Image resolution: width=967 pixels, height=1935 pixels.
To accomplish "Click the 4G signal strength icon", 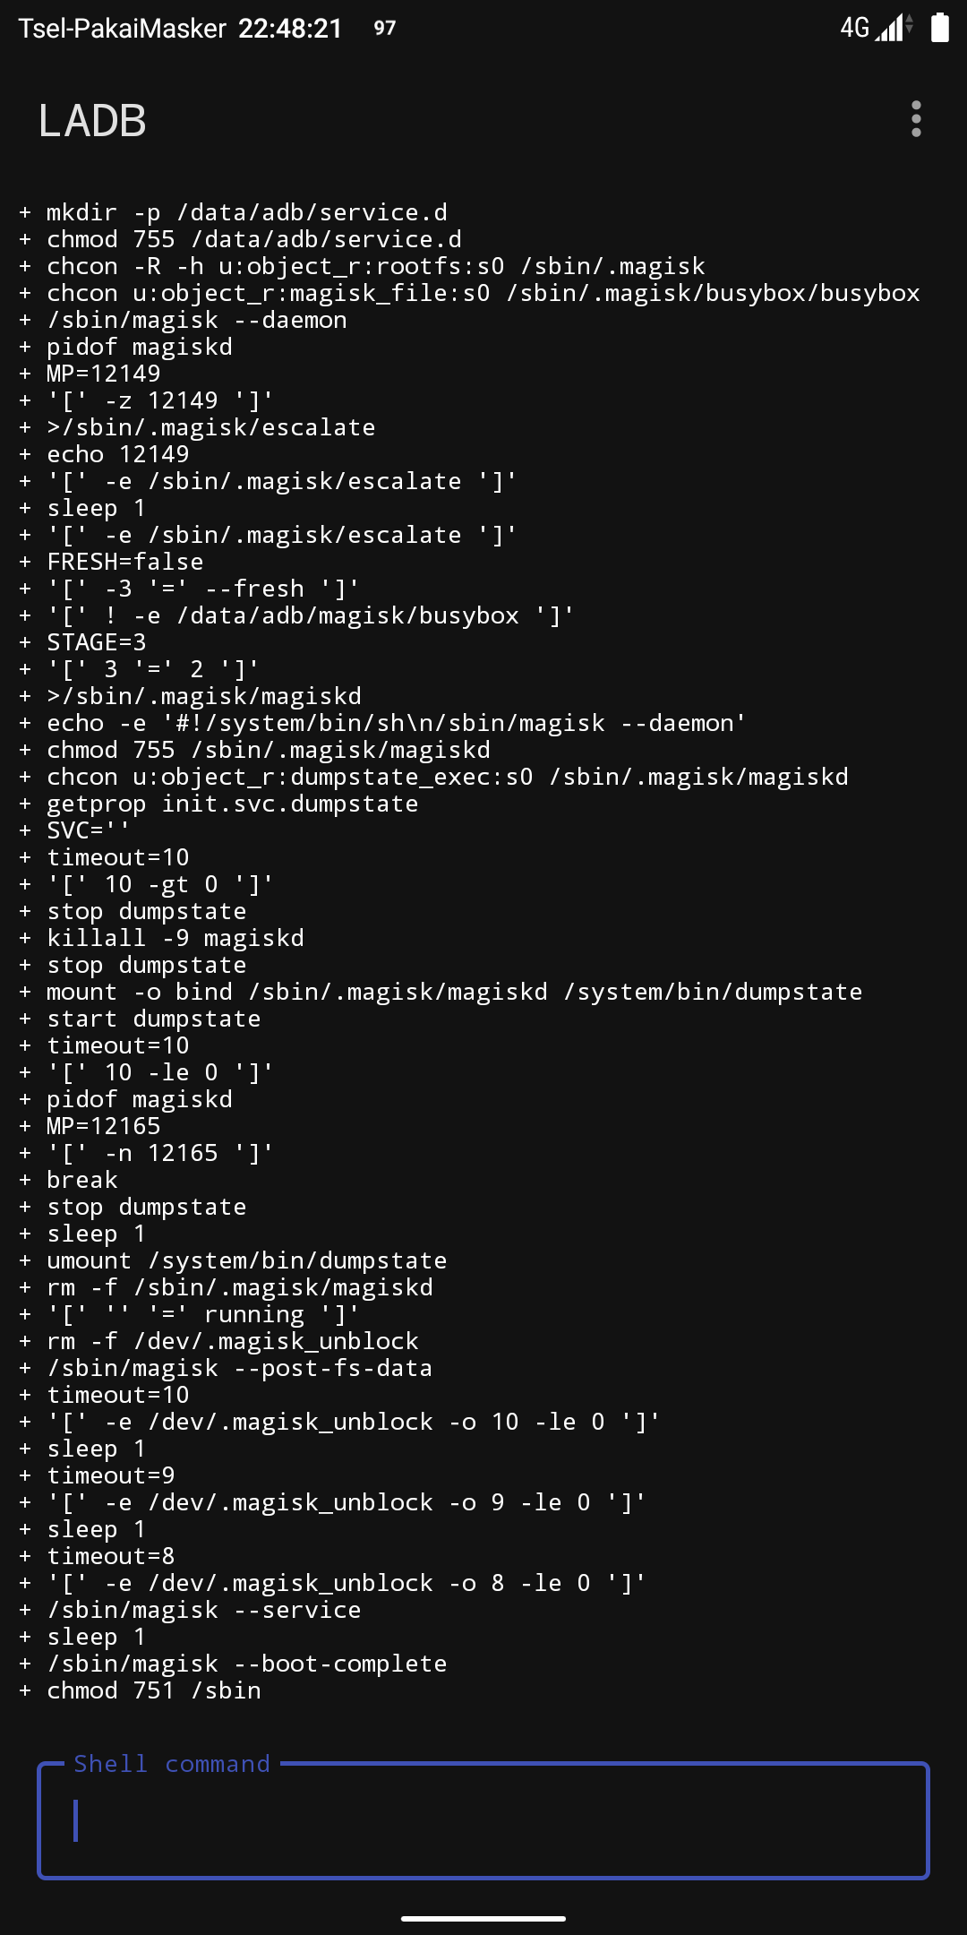I will 889,30.
